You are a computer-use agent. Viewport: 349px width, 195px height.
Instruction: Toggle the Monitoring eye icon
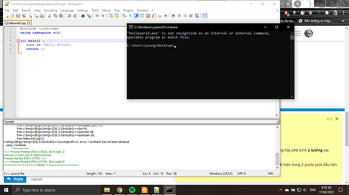point(165,16)
